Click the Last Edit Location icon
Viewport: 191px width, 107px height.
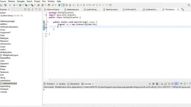[90, 5]
